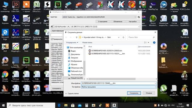
Task: Open the Корзина desktop icon
Action: tap(5, 20)
